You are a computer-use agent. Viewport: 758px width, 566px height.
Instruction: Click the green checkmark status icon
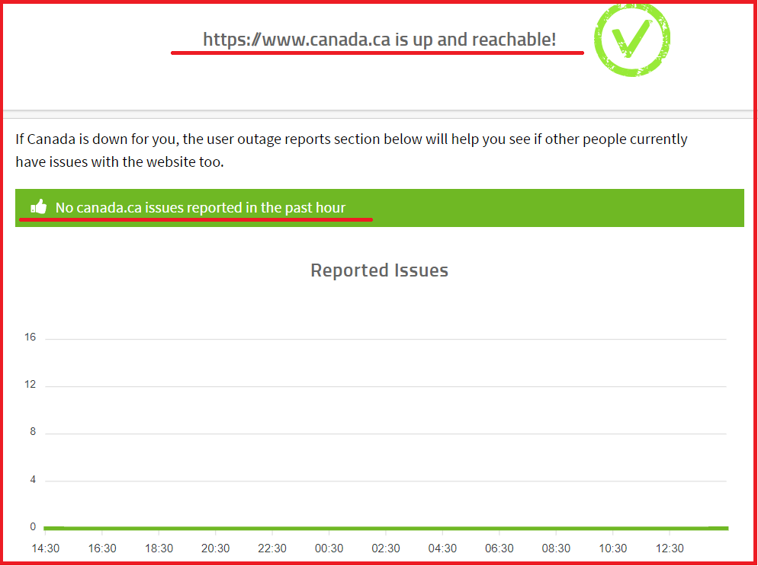click(x=632, y=40)
